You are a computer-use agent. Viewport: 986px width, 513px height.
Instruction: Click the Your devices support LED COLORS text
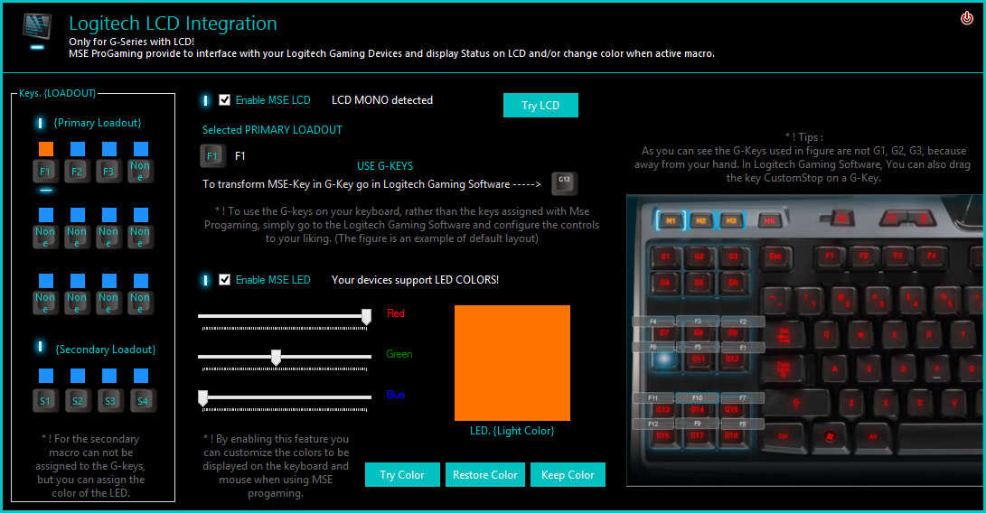point(415,280)
